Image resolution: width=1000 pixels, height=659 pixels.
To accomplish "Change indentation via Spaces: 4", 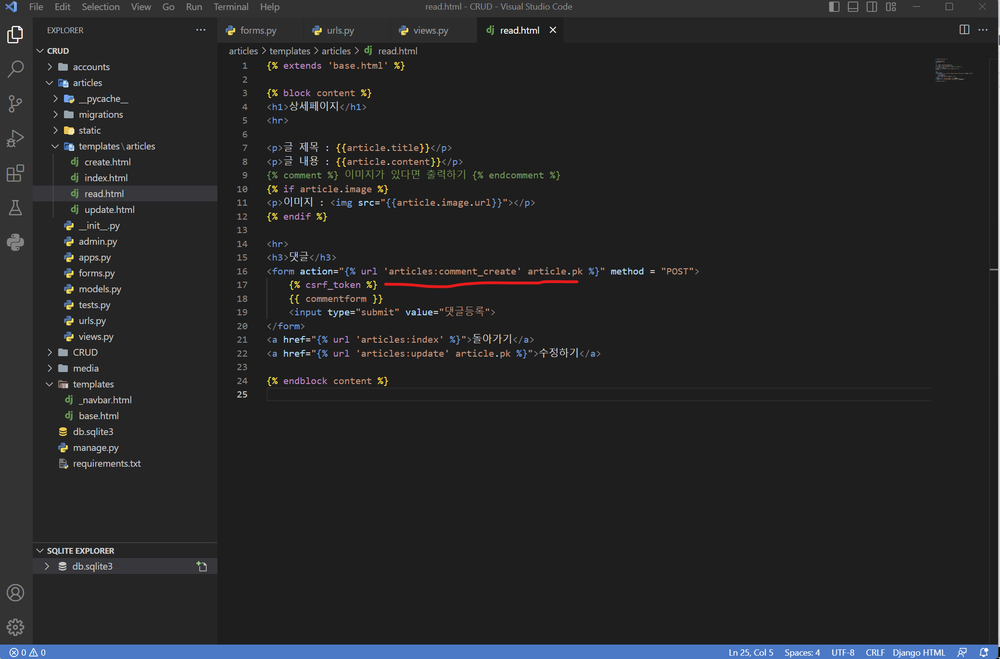I will (x=802, y=652).
